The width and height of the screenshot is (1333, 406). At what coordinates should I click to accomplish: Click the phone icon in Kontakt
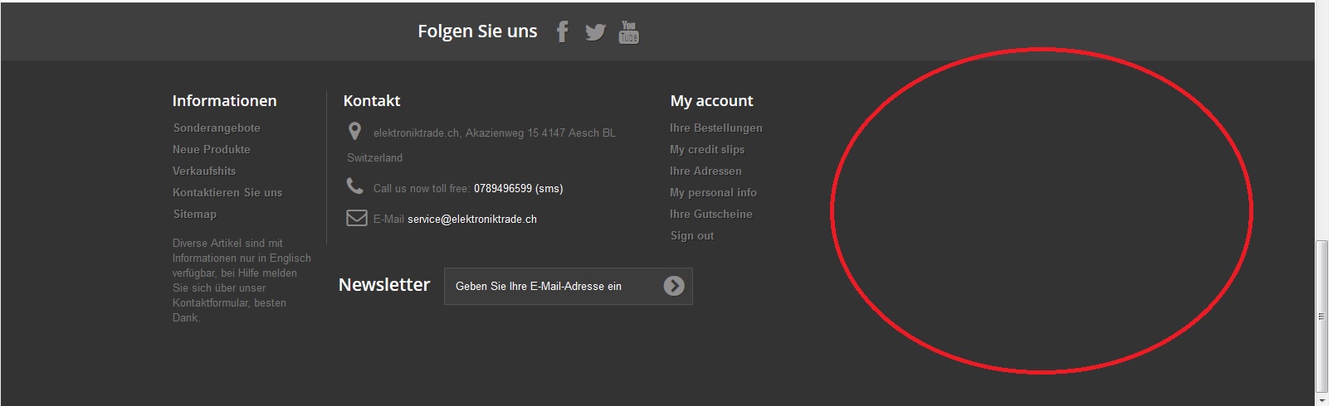[355, 186]
